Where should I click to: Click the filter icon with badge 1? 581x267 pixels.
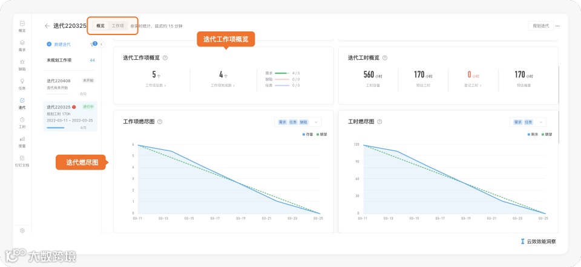tap(93, 44)
